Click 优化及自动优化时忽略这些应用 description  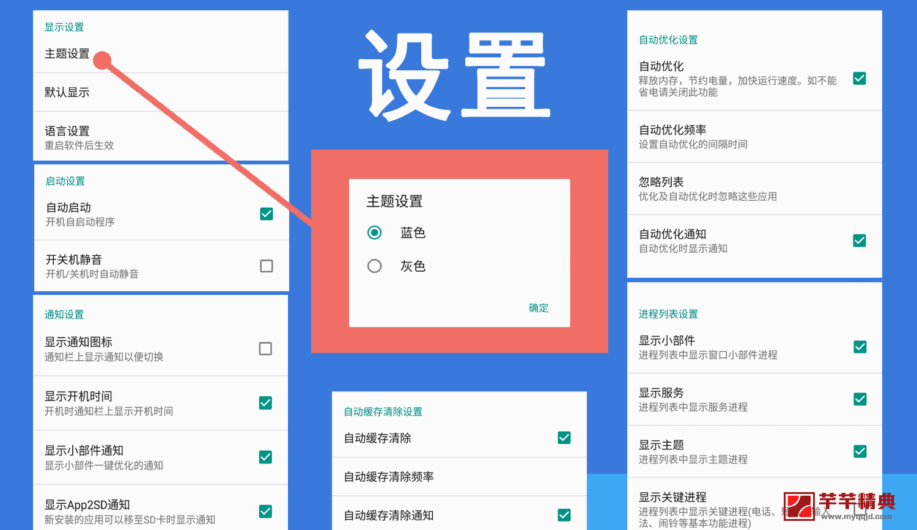point(708,197)
